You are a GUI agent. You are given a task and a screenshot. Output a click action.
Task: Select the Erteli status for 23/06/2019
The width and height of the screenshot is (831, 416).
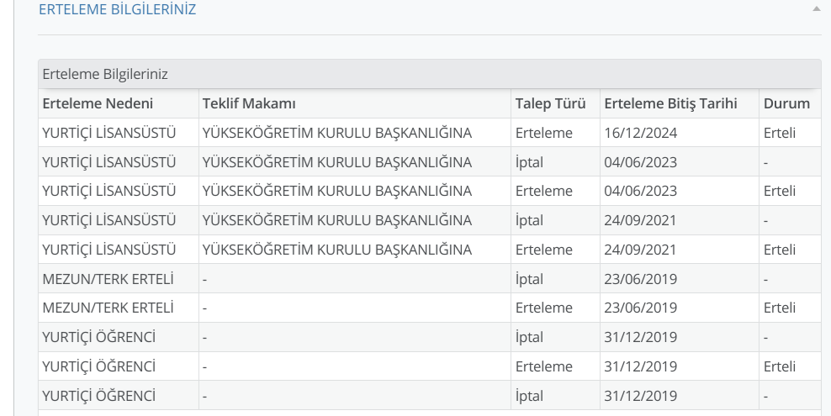pos(779,308)
